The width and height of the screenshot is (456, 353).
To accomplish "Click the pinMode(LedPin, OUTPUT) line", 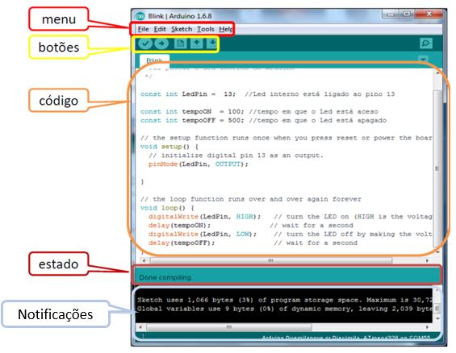I will pos(198,164).
